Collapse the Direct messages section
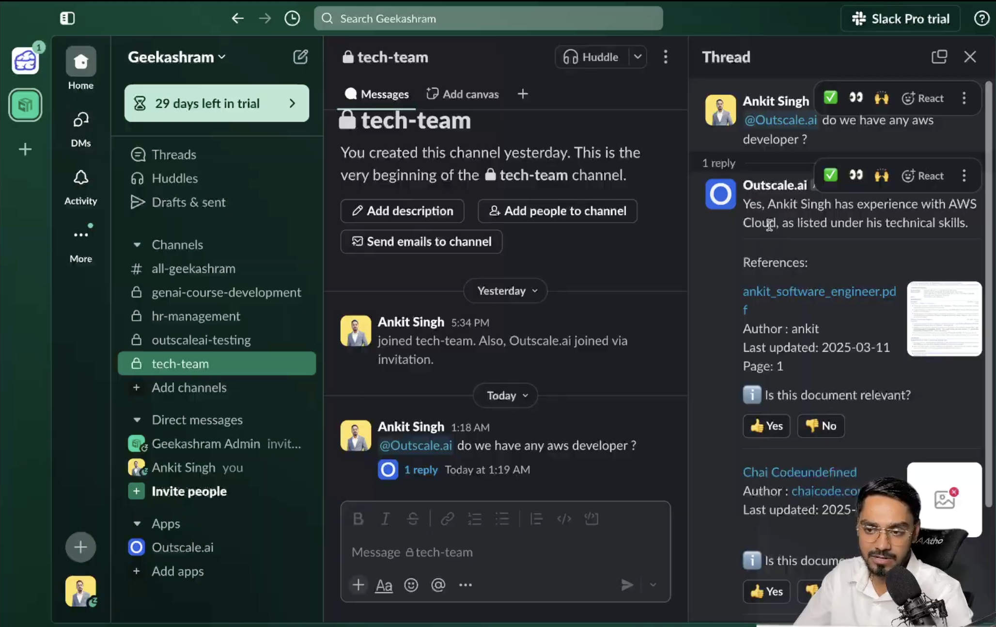 (x=137, y=420)
